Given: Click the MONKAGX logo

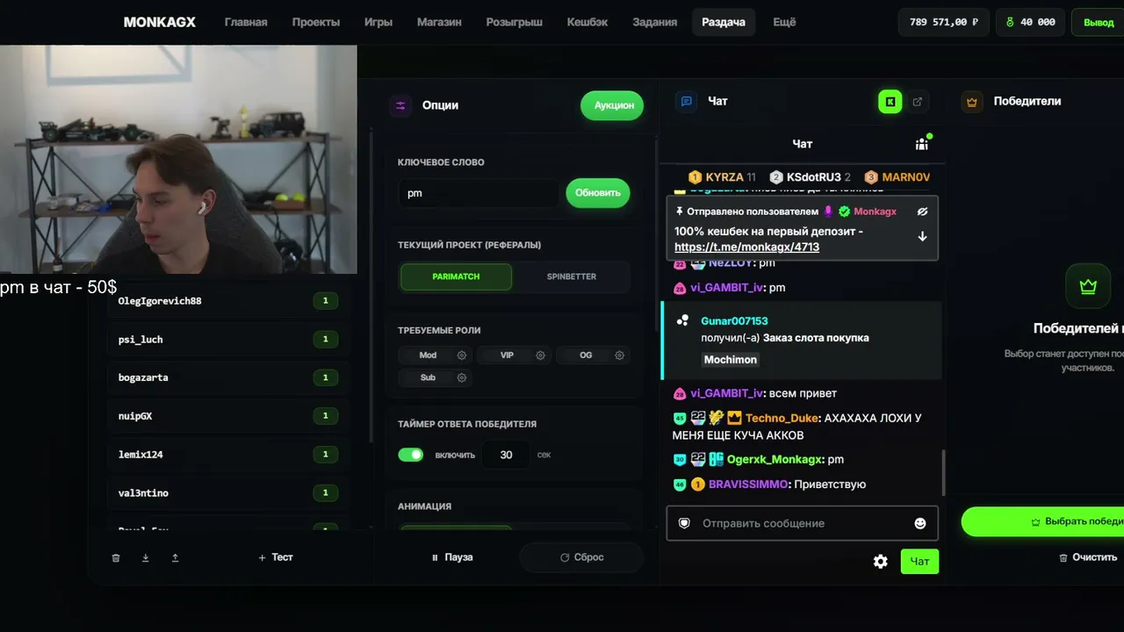Looking at the screenshot, I should coord(160,22).
